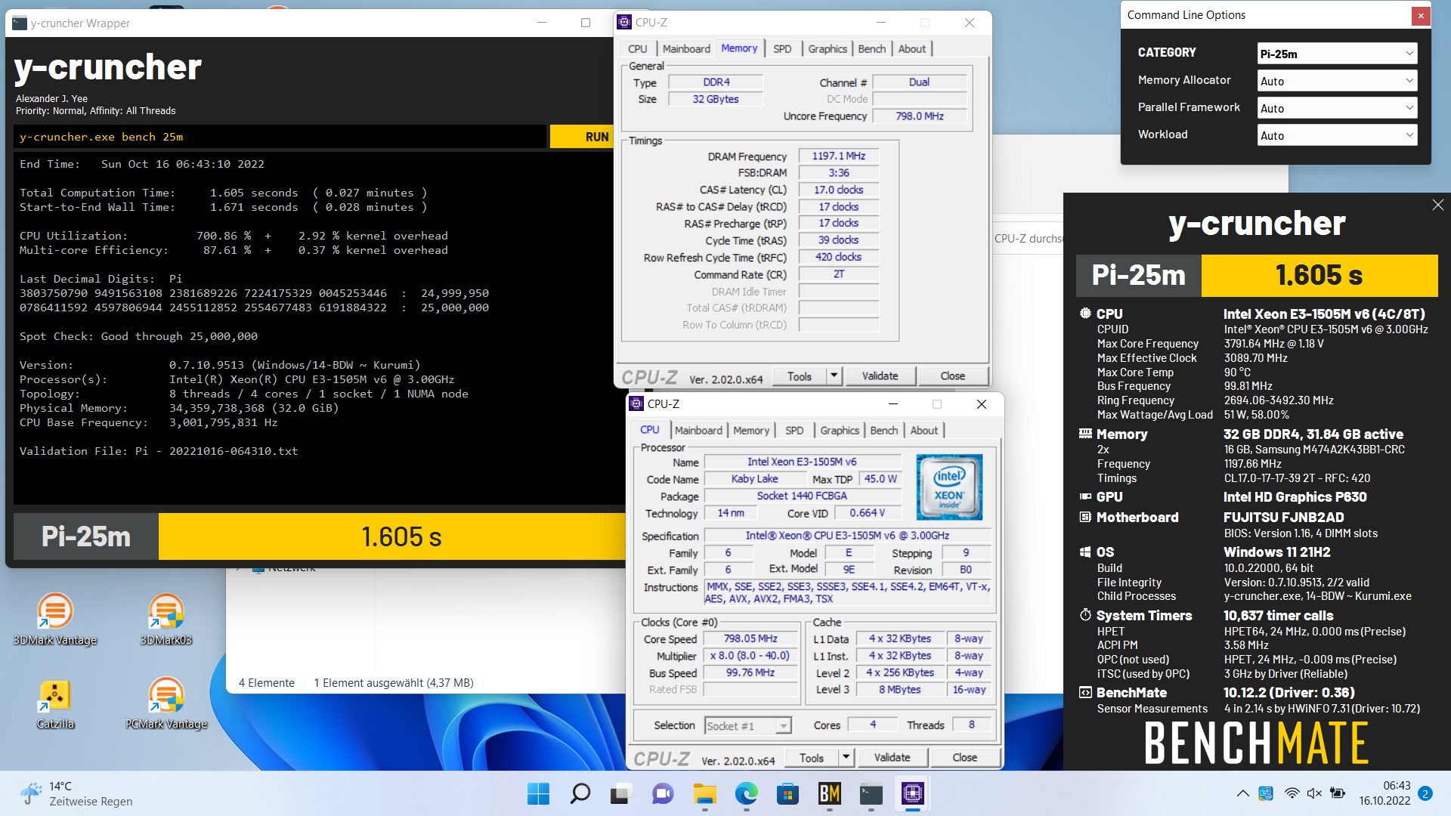
Task: Close the BenchMate result panel
Action: (x=1437, y=205)
